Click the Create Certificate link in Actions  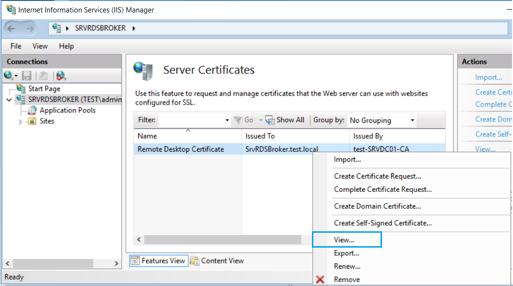coord(493,92)
